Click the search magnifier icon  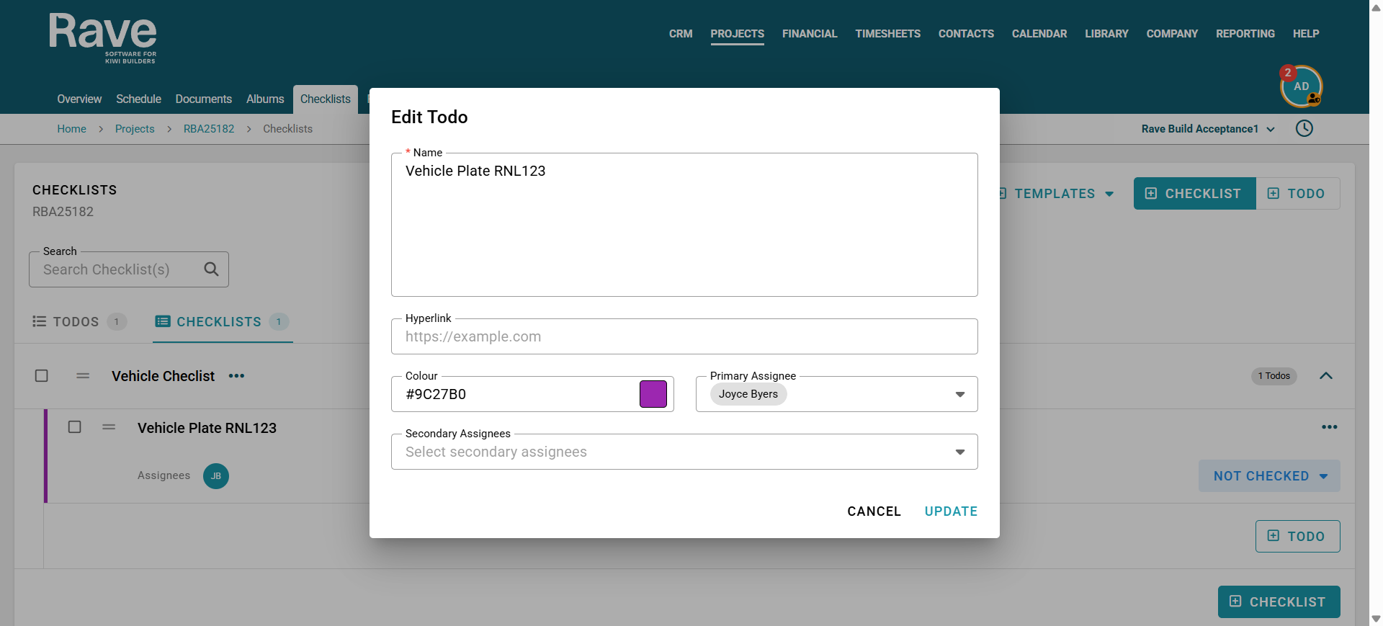point(211,269)
